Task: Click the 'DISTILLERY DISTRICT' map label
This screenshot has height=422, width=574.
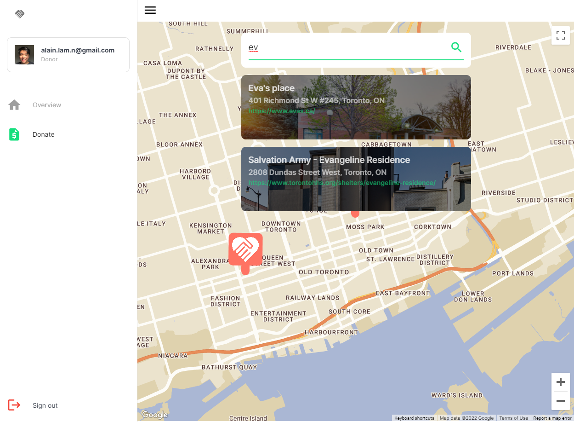Action: click(x=434, y=260)
